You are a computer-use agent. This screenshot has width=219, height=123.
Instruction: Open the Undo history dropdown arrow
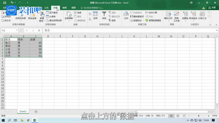click(x=15, y=3)
